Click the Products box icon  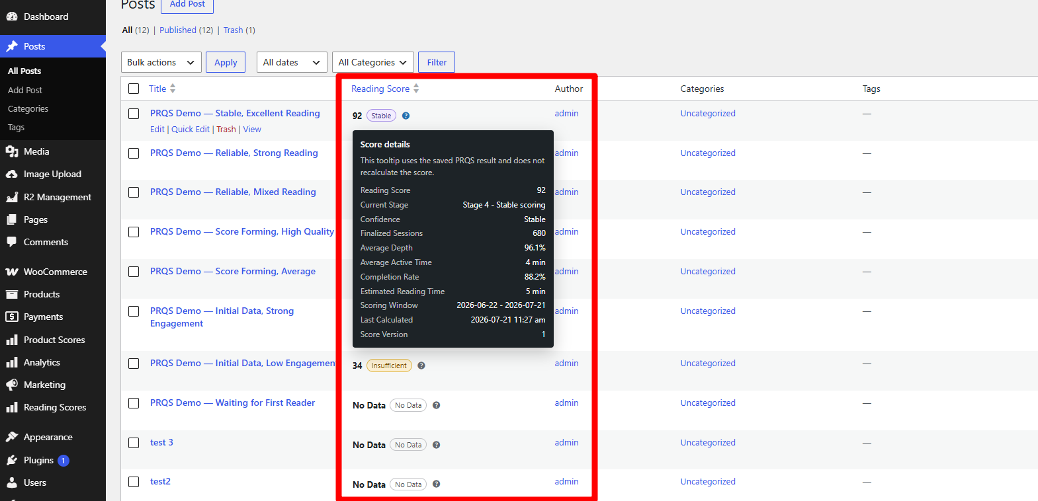tap(12, 294)
